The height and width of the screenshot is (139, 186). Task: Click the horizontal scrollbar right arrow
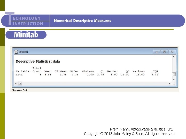[170, 83]
